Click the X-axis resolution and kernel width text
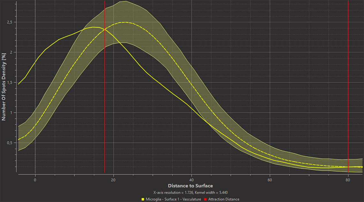Viewport: 364px width, 202px height. click(190, 192)
